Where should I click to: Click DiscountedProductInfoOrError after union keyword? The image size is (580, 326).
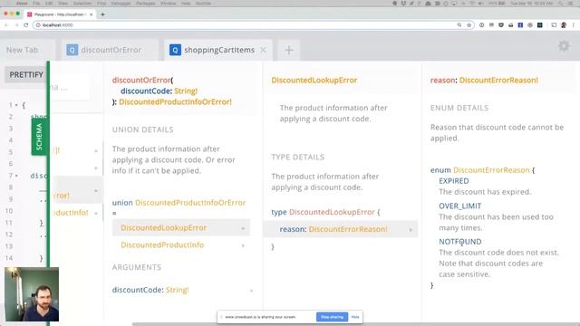(x=190, y=203)
